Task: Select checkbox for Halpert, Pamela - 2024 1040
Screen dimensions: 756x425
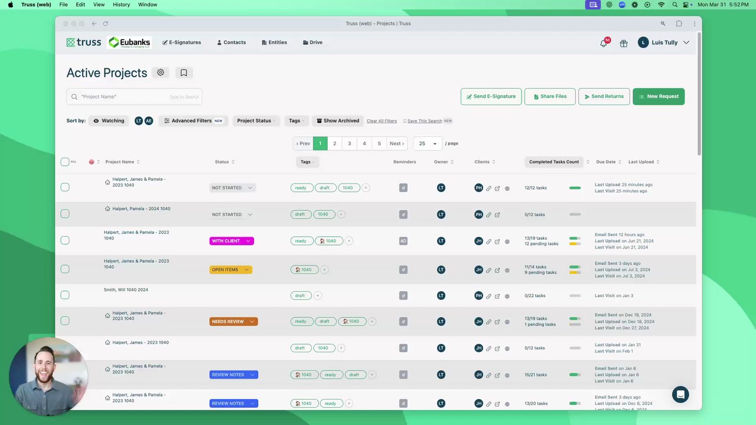Action: (x=65, y=214)
